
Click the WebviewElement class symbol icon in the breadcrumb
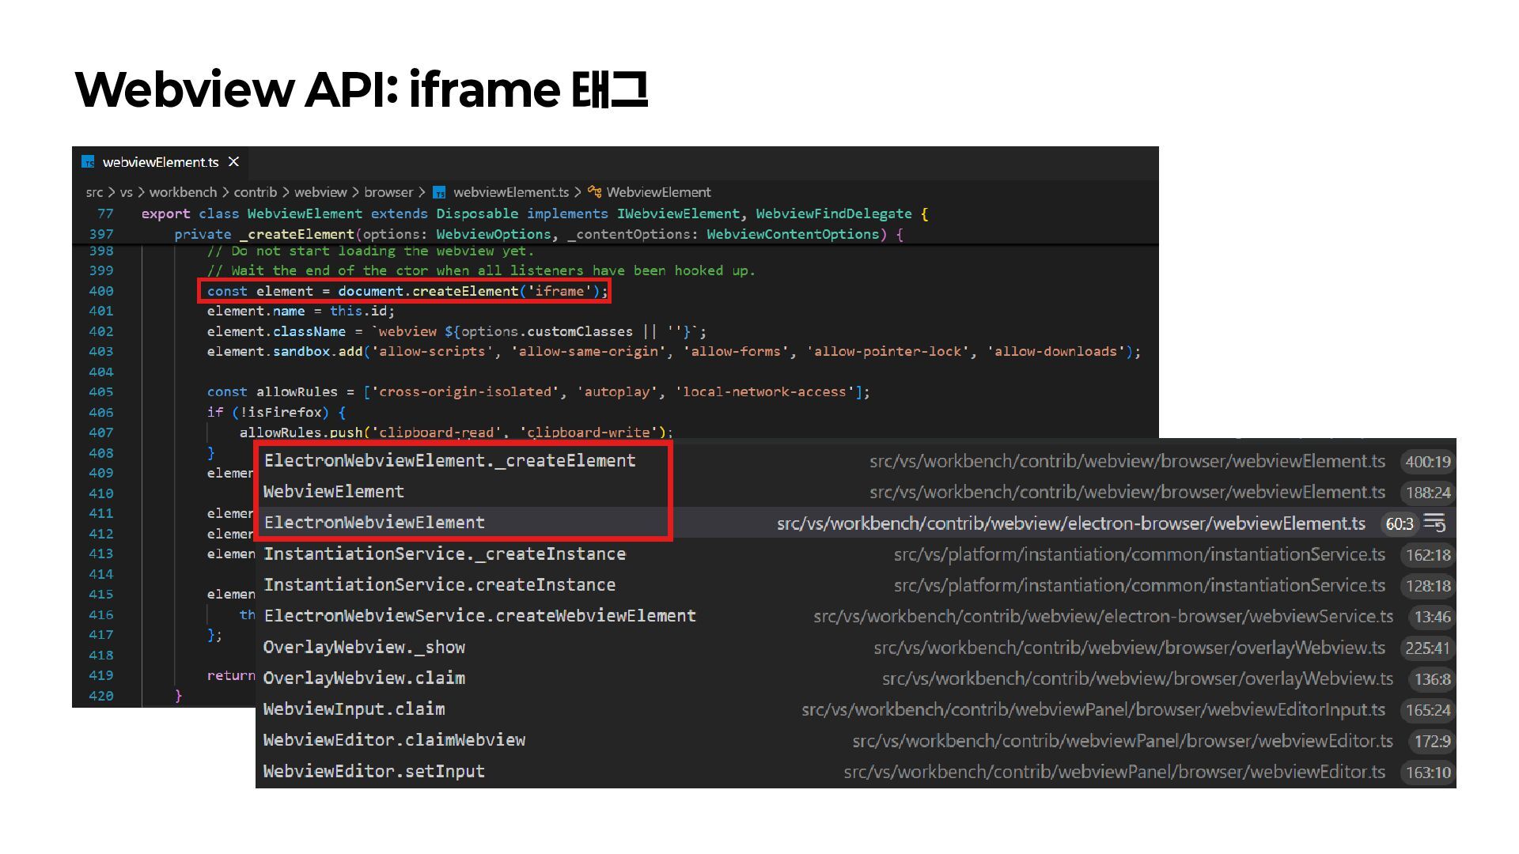(594, 192)
